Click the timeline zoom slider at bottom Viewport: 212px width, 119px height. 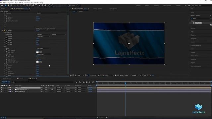coord(100,118)
